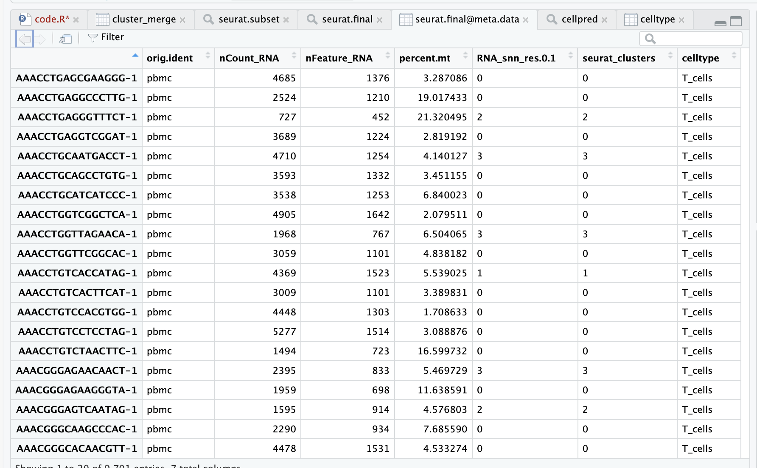The image size is (757, 468).
Task: Toggle row name sort ascending arrow
Action: click(135, 56)
